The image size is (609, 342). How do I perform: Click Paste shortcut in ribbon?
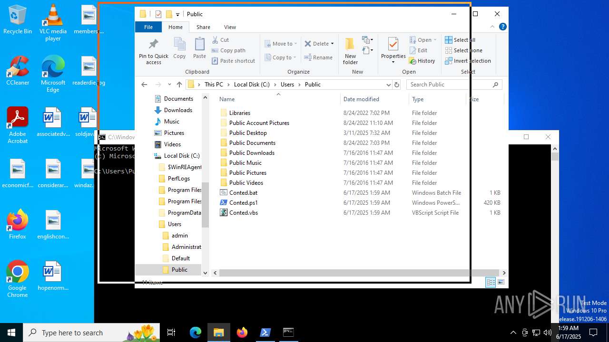pyautogui.click(x=234, y=61)
